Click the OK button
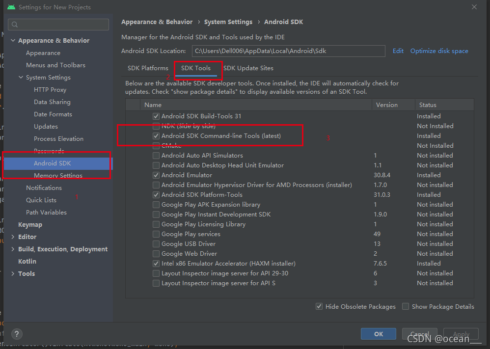The height and width of the screenshot is (349, 490). [379, 334]
